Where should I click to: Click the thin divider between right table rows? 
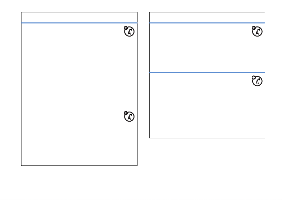(207, 72)
